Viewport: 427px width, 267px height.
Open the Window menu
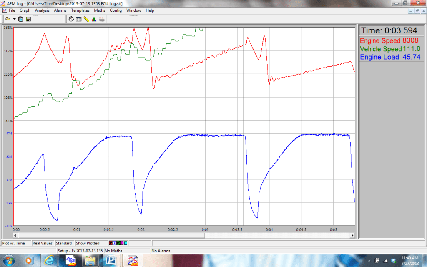point(133,10)
